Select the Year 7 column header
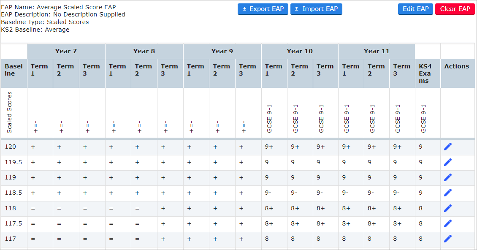 pyautogui.click(x=66, y=51)
